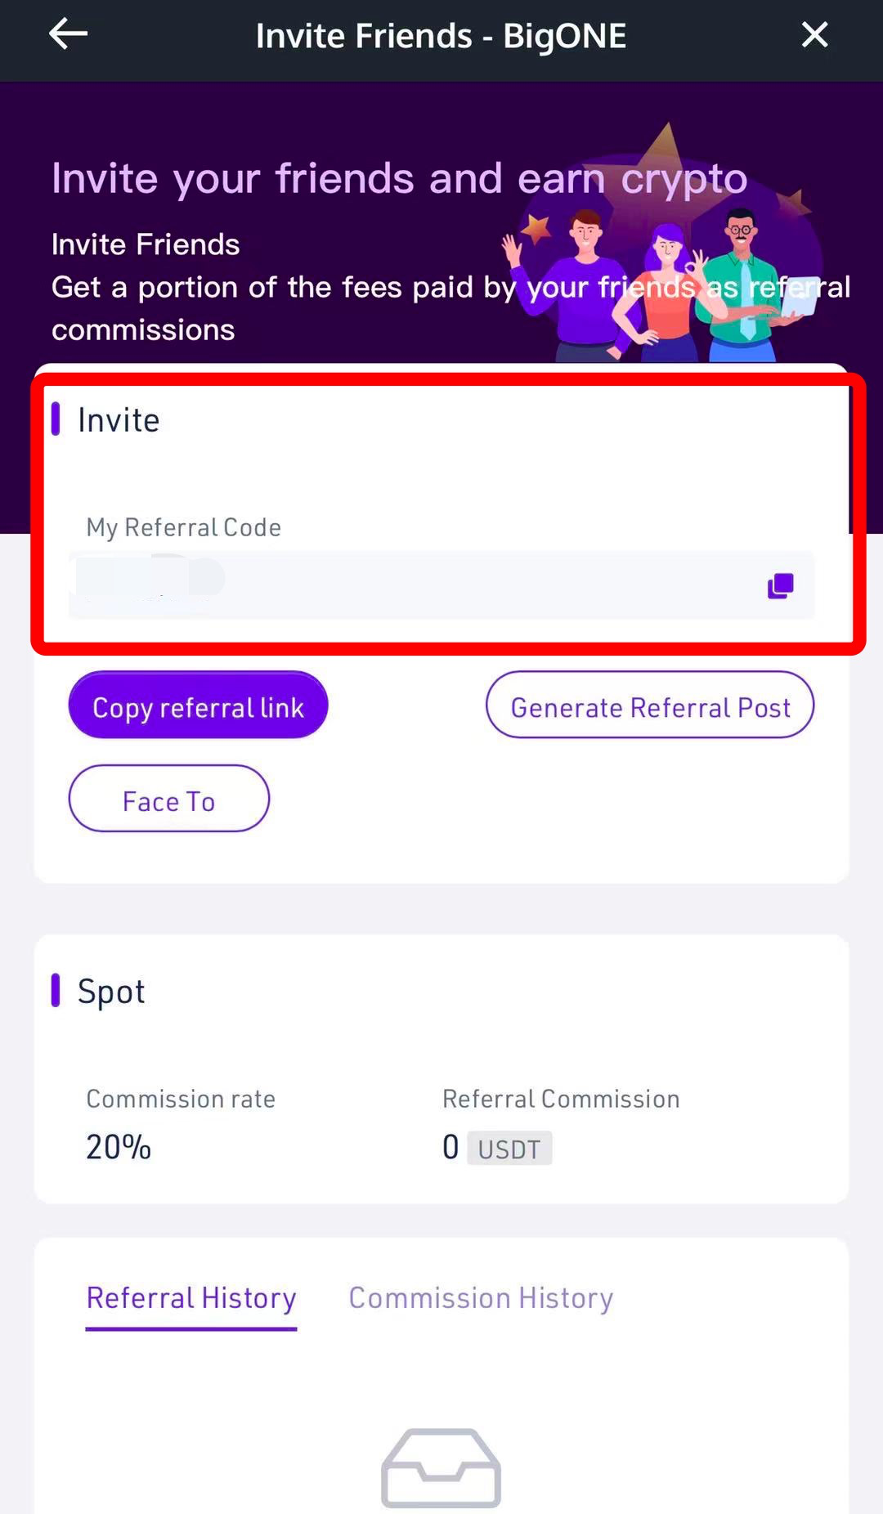Click the empty inbox tray icon
The width and height of the screenshot is (883, 1514).
click(x=441, y=1468)
